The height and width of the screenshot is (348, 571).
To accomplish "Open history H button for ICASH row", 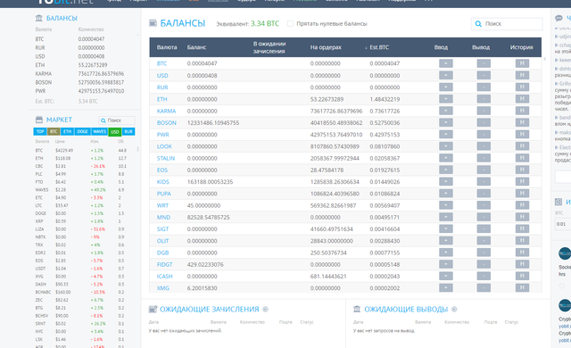I will coord(522,276).
